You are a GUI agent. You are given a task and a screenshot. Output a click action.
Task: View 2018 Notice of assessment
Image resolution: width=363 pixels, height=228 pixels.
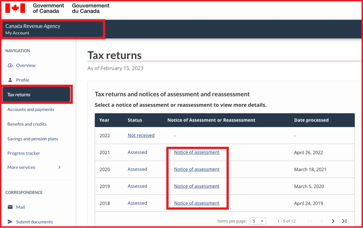197,203
